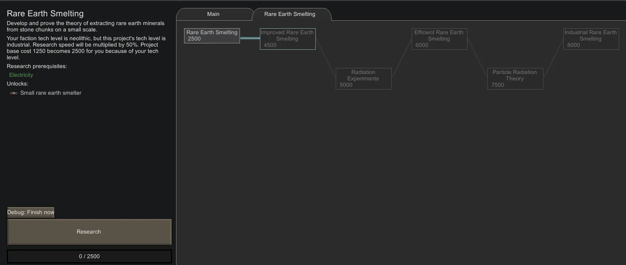Click the 0 / 2500 research progress bar
Viewport: 626px width, 265px height.
coord(89,256)
